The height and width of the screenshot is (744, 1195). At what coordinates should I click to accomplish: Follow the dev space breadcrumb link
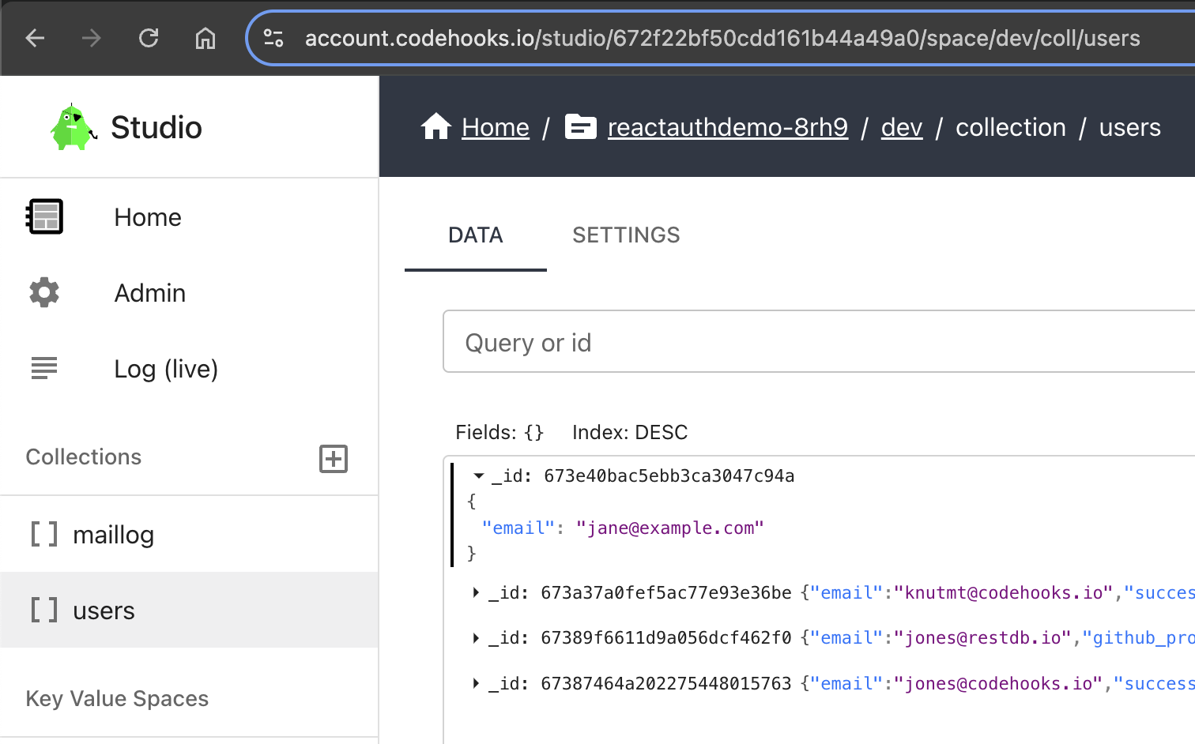[x=901, y=127]
